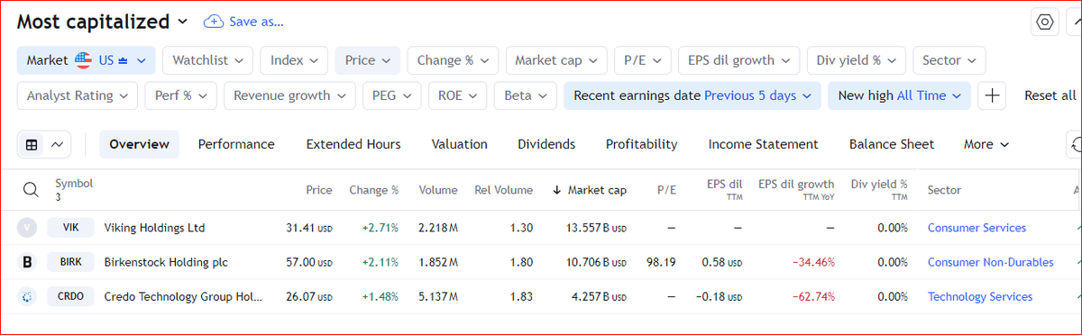Sort by Div yield % header

tap(879, 189)
